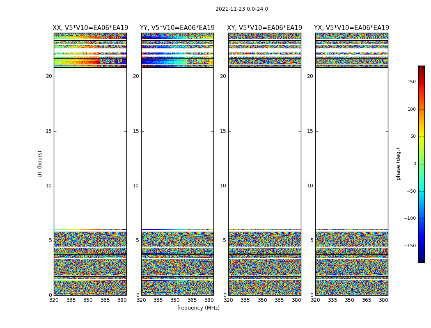
Task: Click the figure title 2021-11-23 0.0-24.0
Action: pyautogui.click(x=242, y=9)
